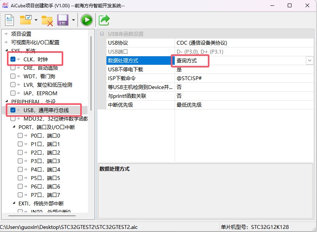This screenshot has height=232, width=317.
Task: Click the @STCISP# value field
Action: coord(244,78)
